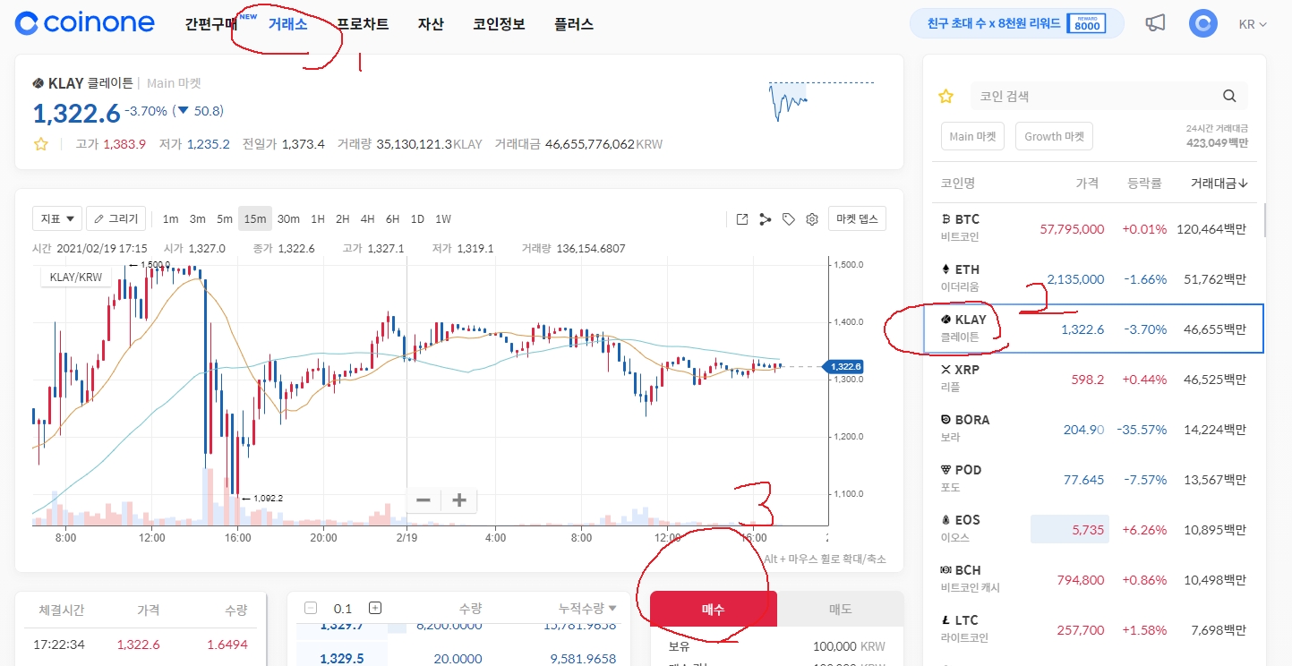
Task: Favorite KLAY with the star under price
Action: click(40, 143)
